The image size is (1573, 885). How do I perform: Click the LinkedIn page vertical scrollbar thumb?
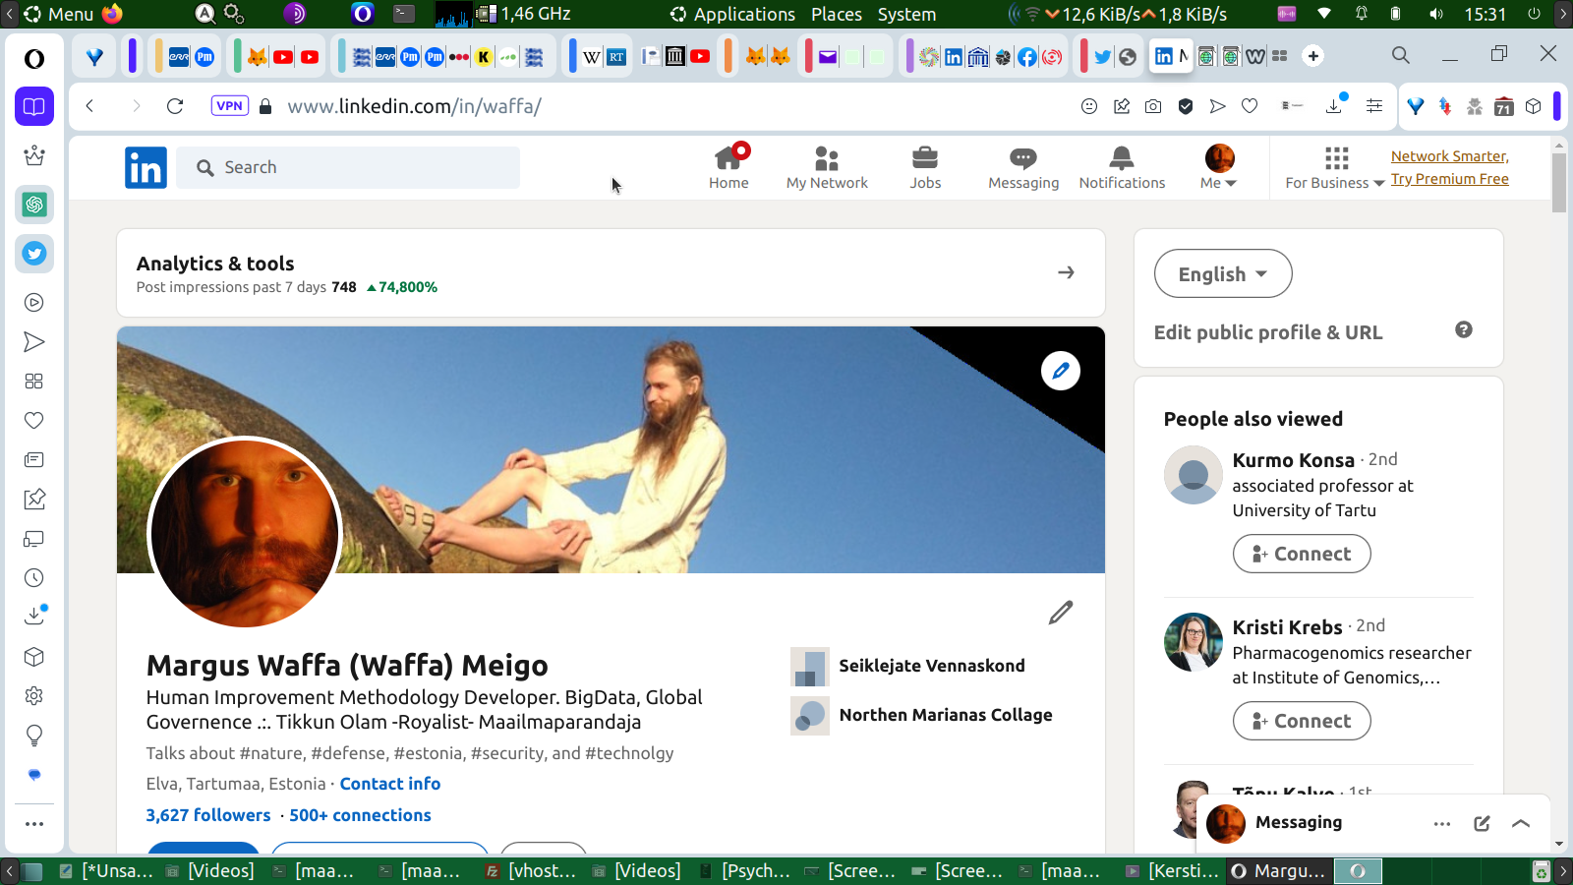click(1559, 183)
